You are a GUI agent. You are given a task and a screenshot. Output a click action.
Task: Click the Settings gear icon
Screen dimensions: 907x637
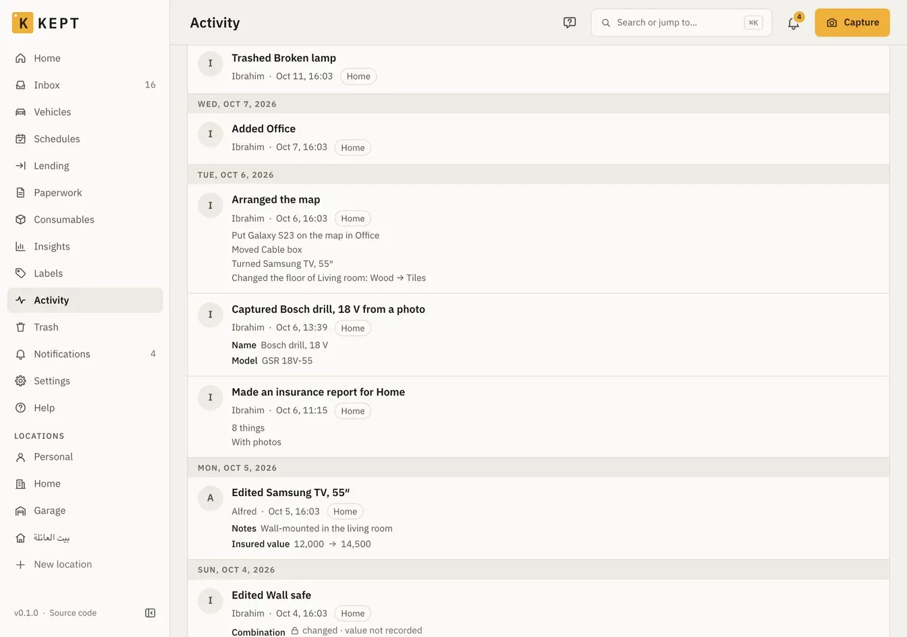pos(21,382)
